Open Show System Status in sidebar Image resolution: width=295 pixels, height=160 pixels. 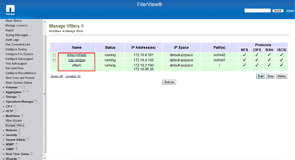[19, 82]
